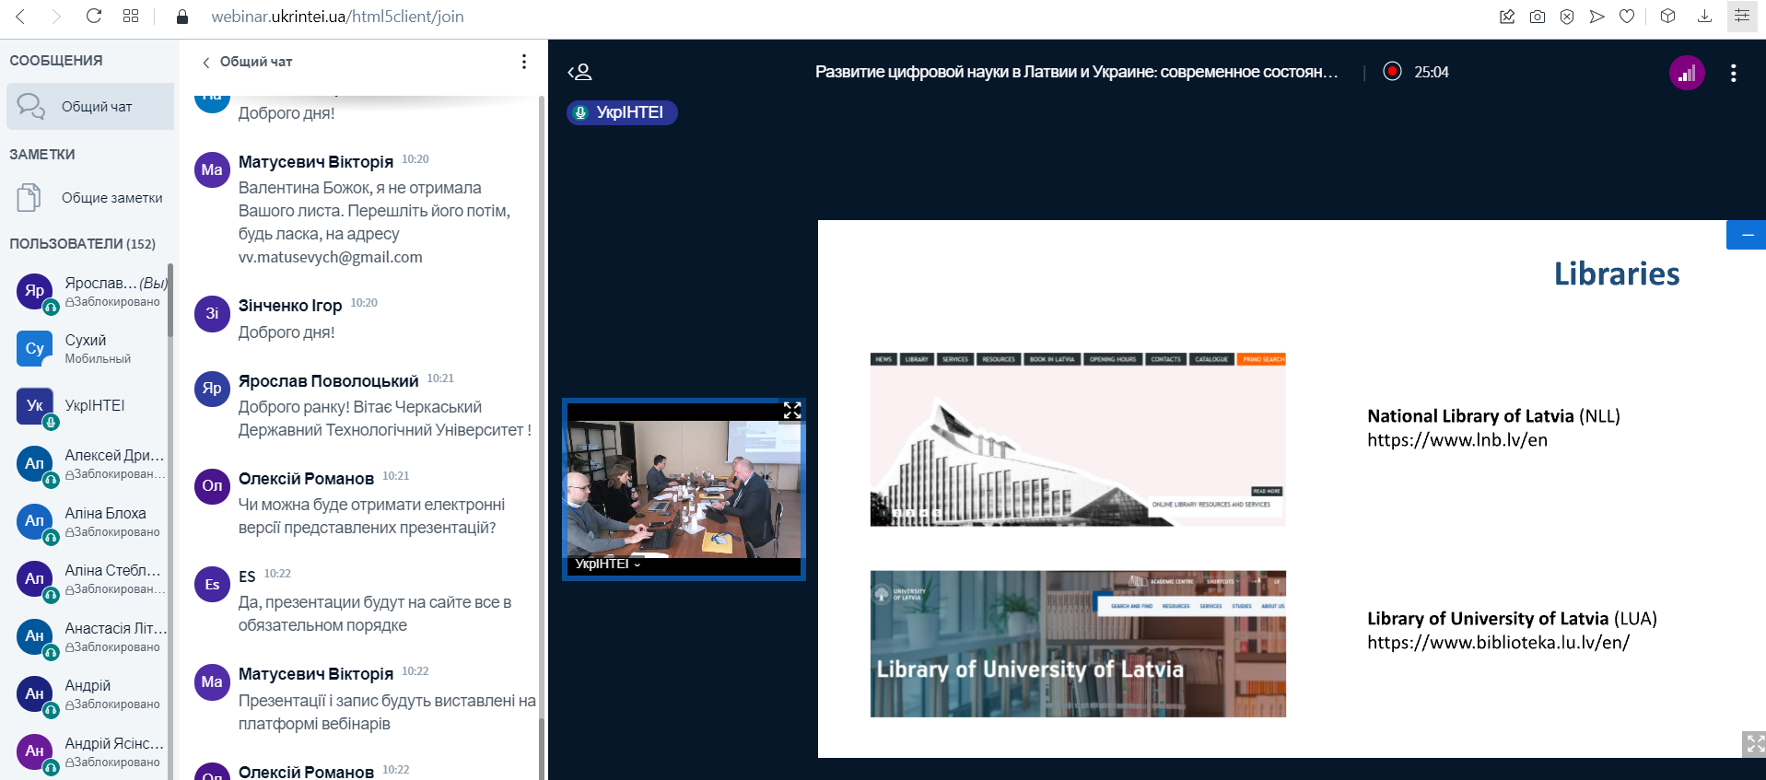The image size is (1766, 780).
Task: Reload the webinar page
Action: pyautogui.click(x=93, y=16)
